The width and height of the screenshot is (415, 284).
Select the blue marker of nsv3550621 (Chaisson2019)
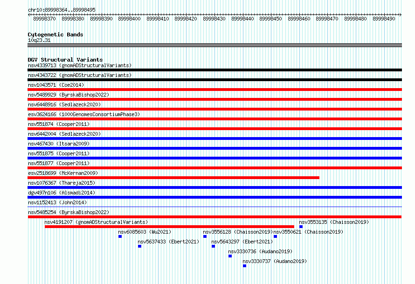click(x=275, y=236)
